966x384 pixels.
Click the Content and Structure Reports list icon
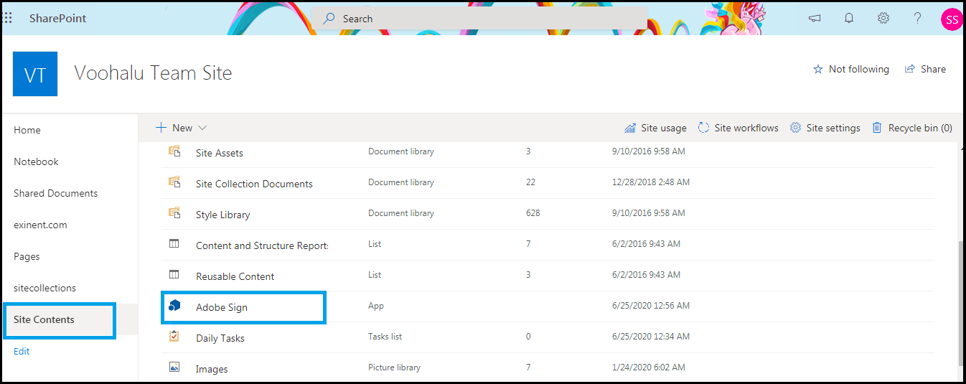tap(174, 244)
